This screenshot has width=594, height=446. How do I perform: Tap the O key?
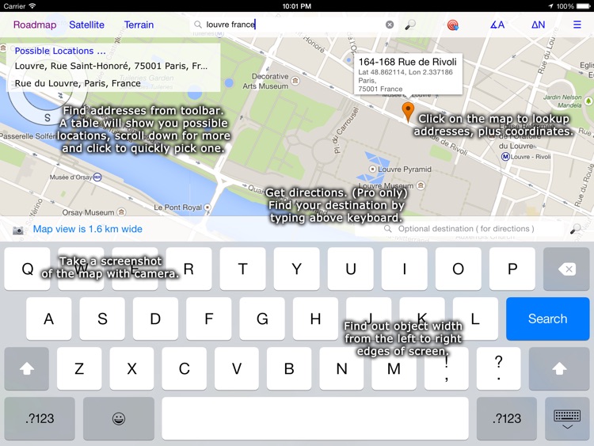click(459, 269)
